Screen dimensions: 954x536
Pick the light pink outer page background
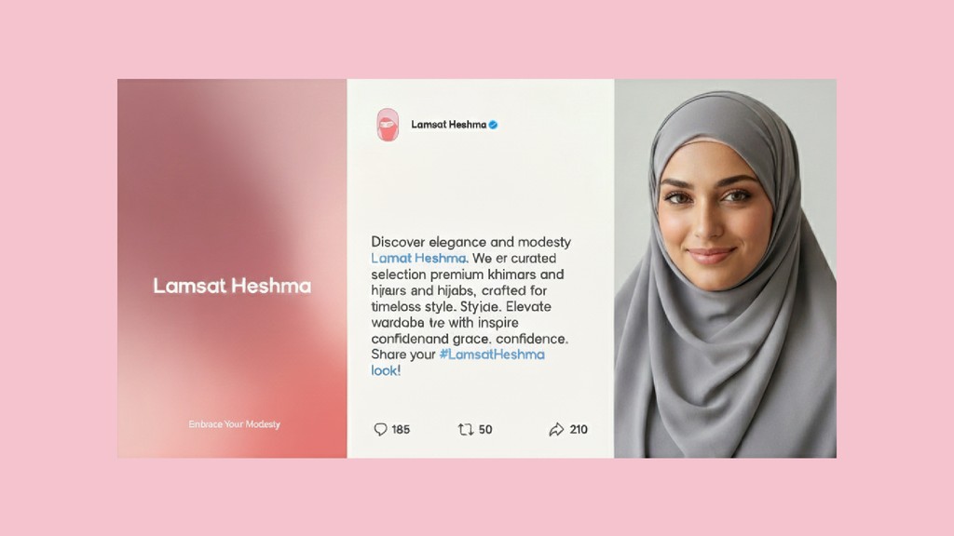(477, 36)
